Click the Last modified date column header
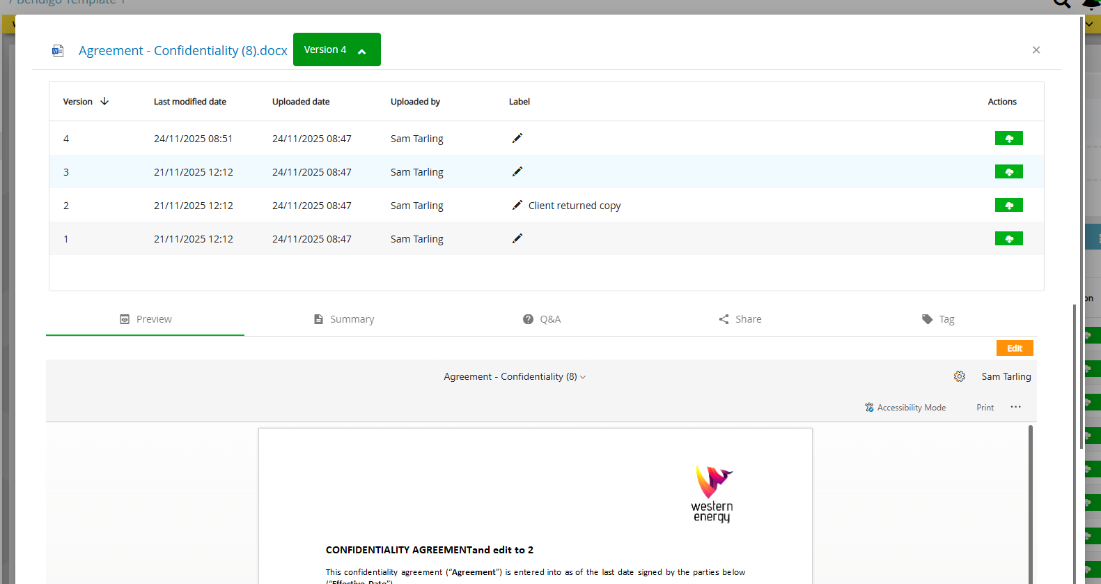Viewport: 1101px width, 584px height. pos(190,102)
